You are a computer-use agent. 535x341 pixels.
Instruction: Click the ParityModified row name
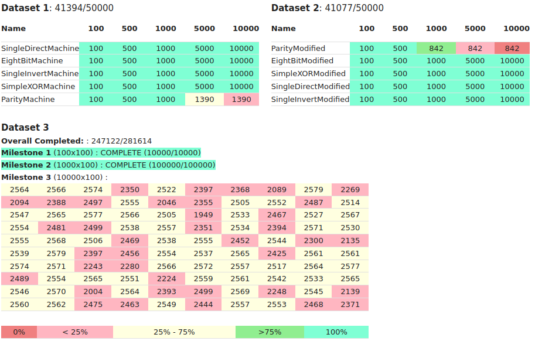point(298,49)
